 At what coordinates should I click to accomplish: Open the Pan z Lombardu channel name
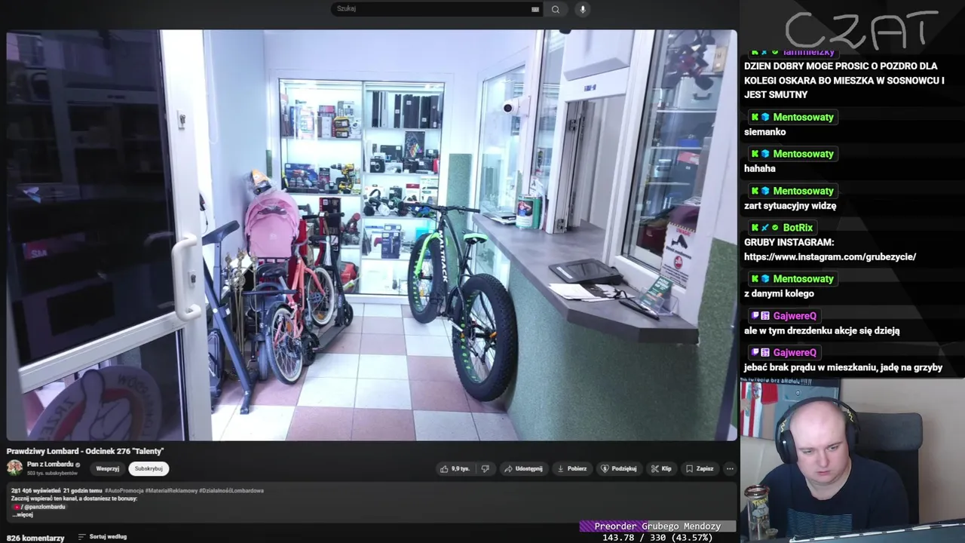[51, 464]
